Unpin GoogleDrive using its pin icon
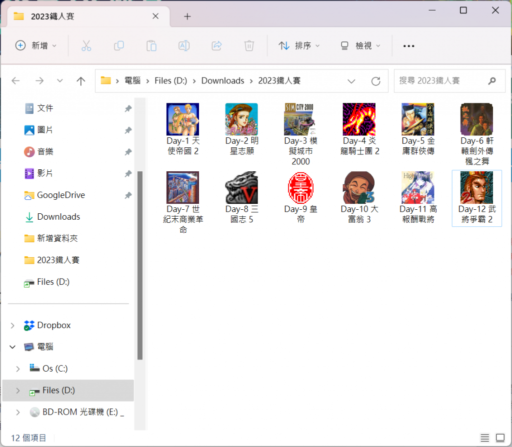The width and height of the screenshot is (512, 447). pyautogui.click(x=128, y=195)
